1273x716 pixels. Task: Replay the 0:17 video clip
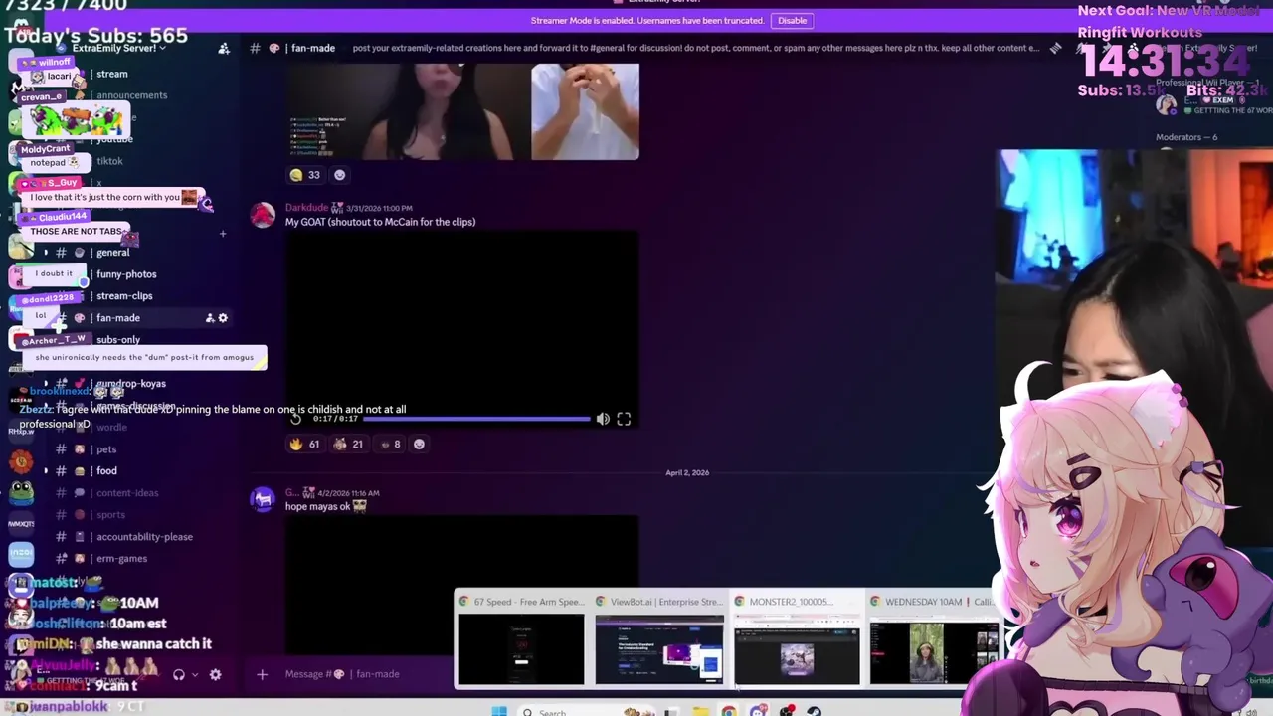(x=296, y=419)
